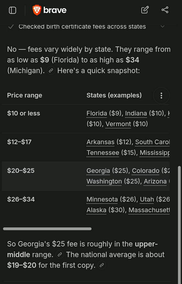The height and width of the screenshot is (284, 182).
Task: Share this conversation via share icon
Action: click(165, 10)
